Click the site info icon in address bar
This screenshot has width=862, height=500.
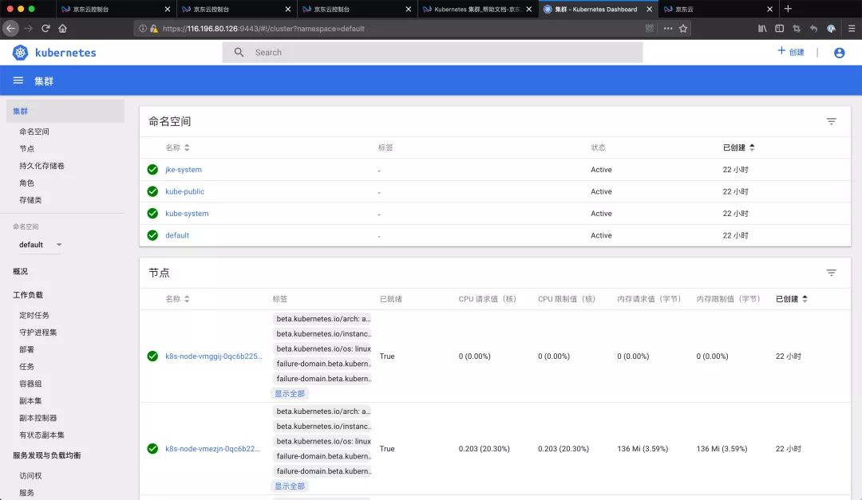143,29
